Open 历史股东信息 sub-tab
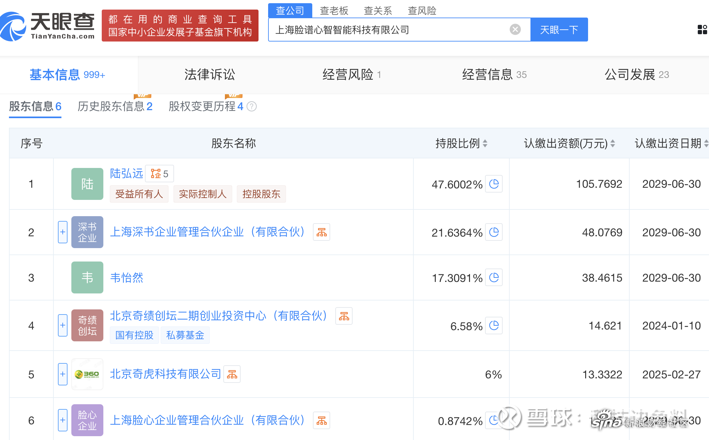This screenshot has height=440, width=709. coord(115,106)
